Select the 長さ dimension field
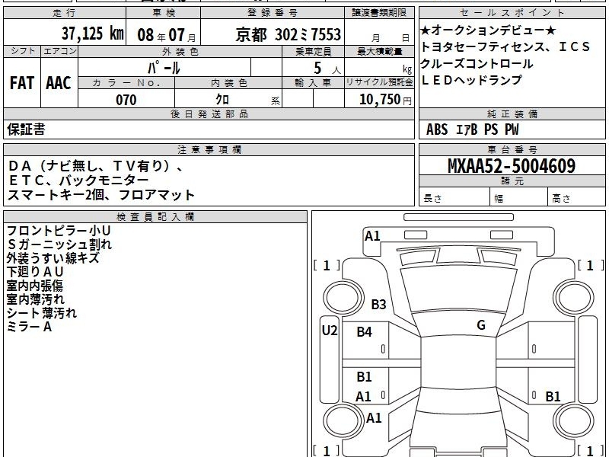The image size is (609, 457). tap(454, 197)
